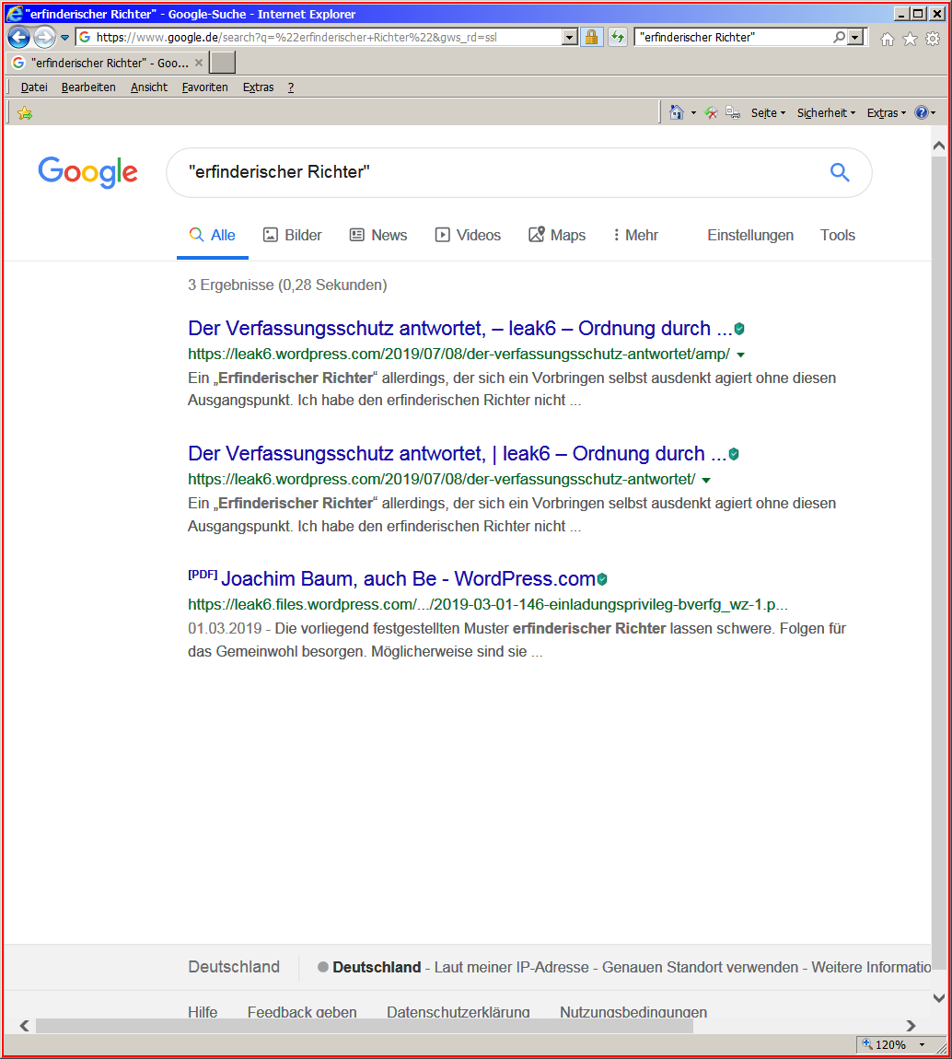The height and width of the screenshot is (1059, 952).
Task: Click the horizontal scrollbar right arrow
Action: click(x=911, y=1026)
